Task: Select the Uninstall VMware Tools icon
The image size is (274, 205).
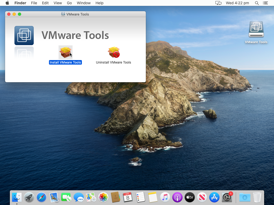Action: pyautogui.click(x=113, y=52)
